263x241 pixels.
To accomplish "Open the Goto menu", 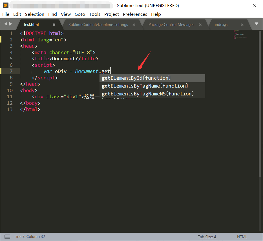I will click(x=80, y=14).
